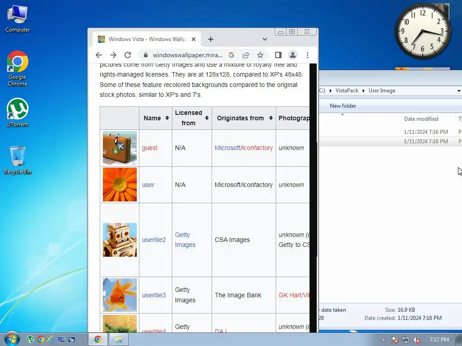Click the switch between windows quick launch icon

pos(72,340)
